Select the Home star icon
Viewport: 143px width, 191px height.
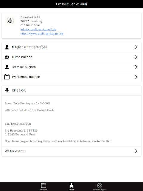point(71,186)
